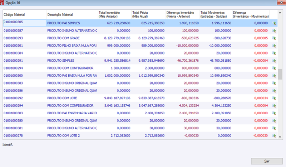
Task: Click description PRODUTO PAI BAIXA NULA POR RA
Action: (72, 76)
